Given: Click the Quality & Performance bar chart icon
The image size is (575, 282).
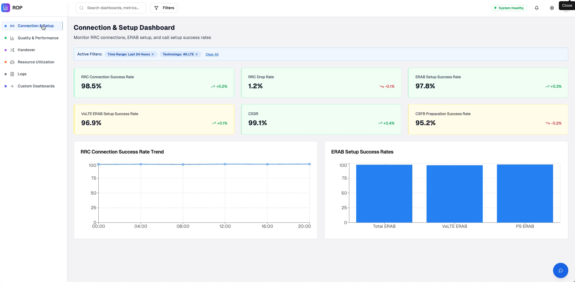Looking at the screenshot, I should click(x=12, y=38).
